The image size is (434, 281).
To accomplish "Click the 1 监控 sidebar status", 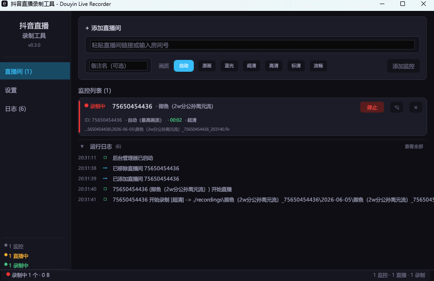I will 14,246.
